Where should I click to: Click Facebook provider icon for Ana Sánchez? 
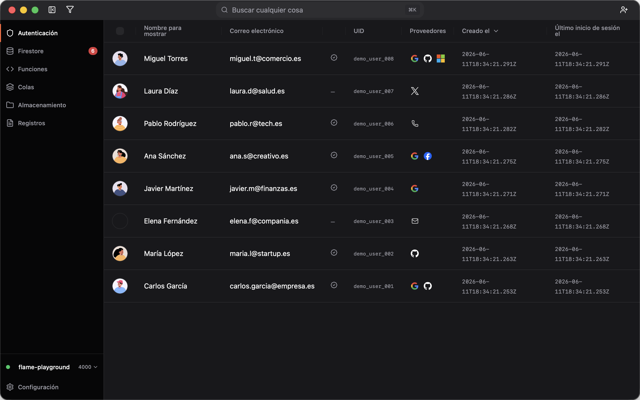pyautogui.click(x=428, y=156)
